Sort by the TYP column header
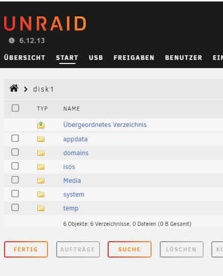This screenshot has height=276, width=223. (42, 109)
